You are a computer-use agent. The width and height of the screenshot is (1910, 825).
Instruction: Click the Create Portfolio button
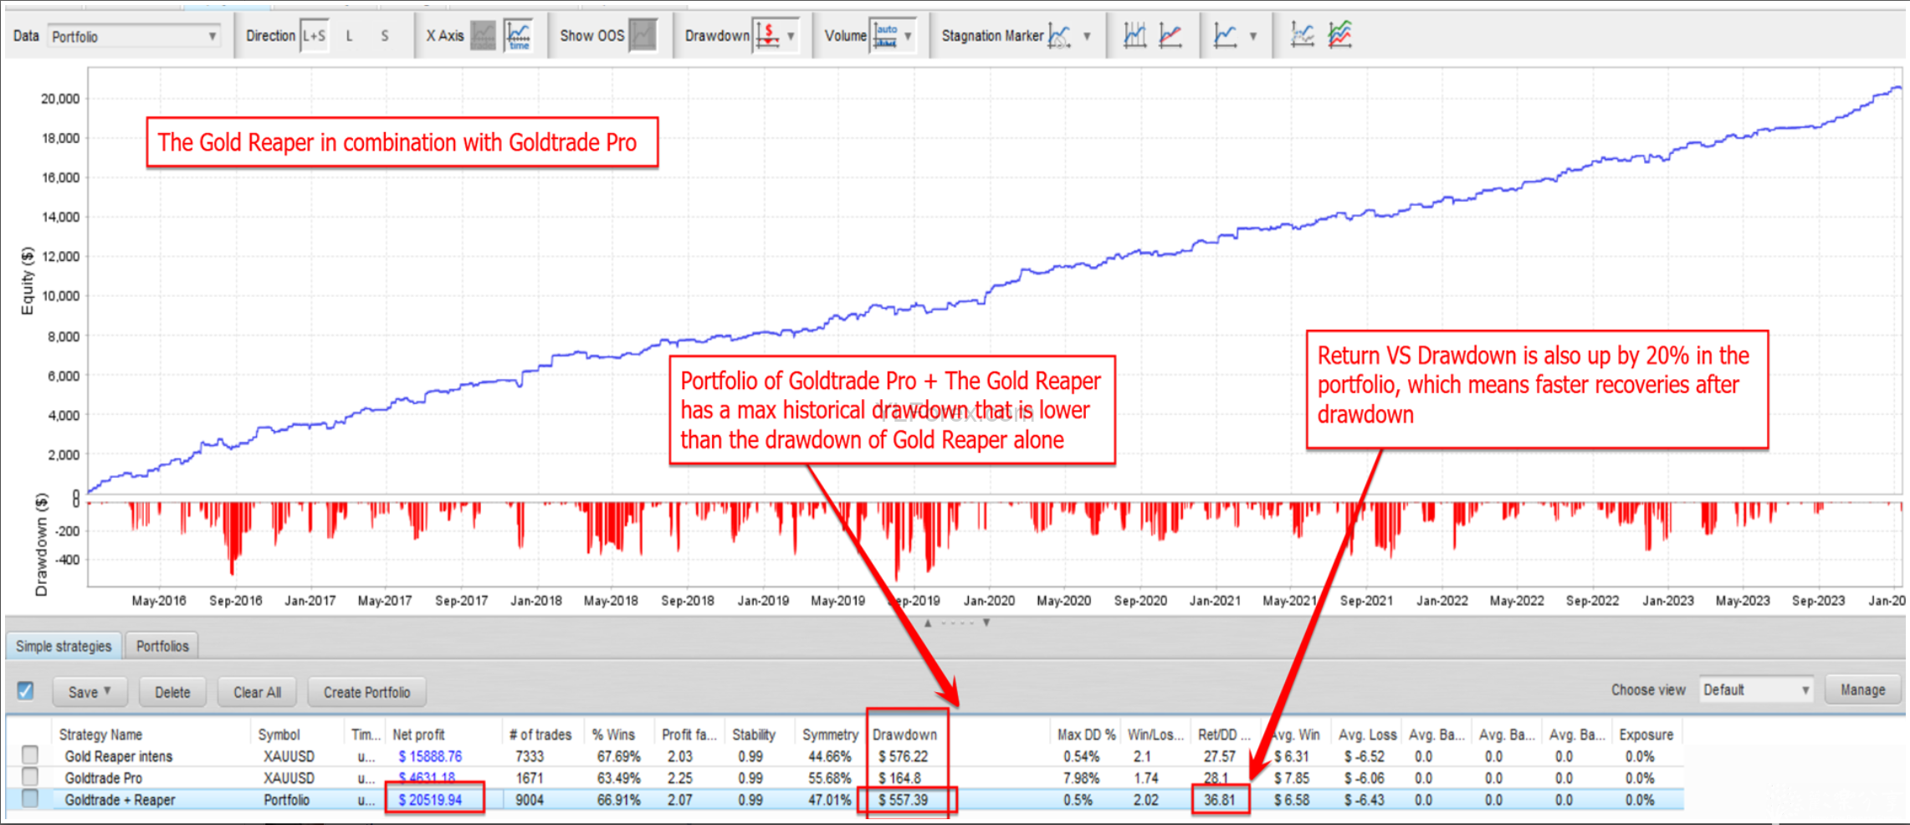coord(366,692)
